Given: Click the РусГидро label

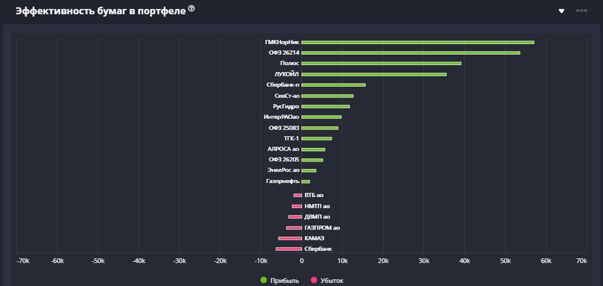Looking at the screenshot, I should 286,107.
